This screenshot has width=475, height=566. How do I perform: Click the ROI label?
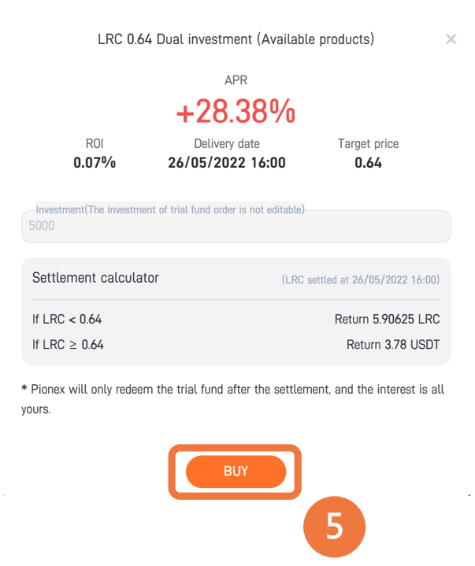click(x=95, y=144)
